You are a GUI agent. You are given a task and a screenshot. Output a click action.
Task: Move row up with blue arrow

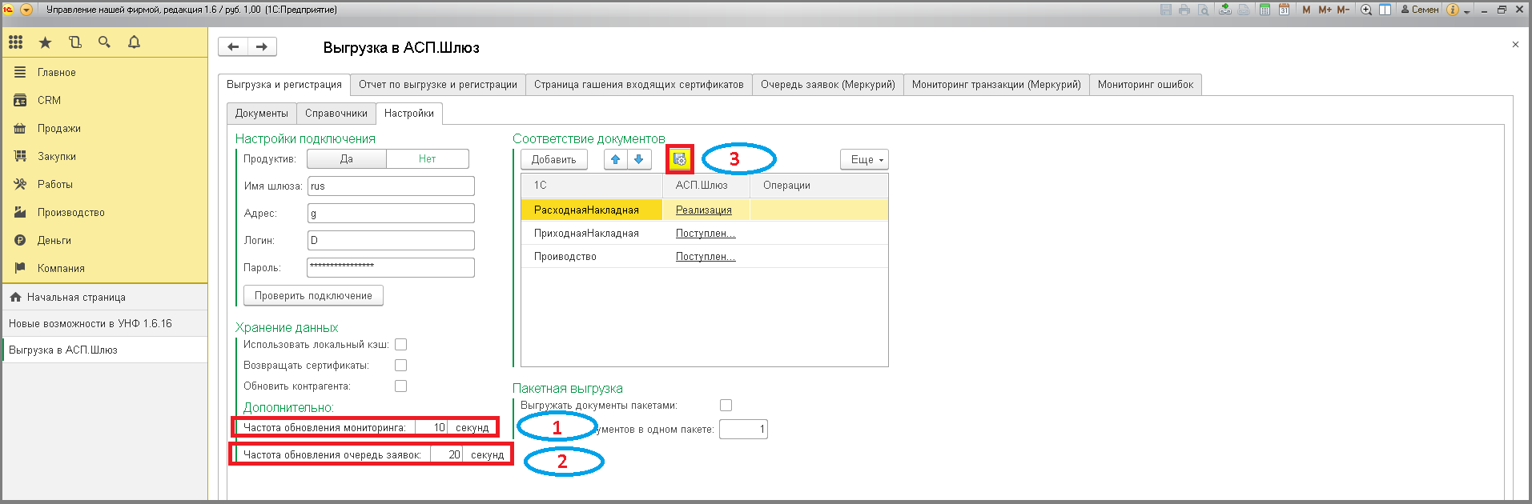click(x=615, y=159)
